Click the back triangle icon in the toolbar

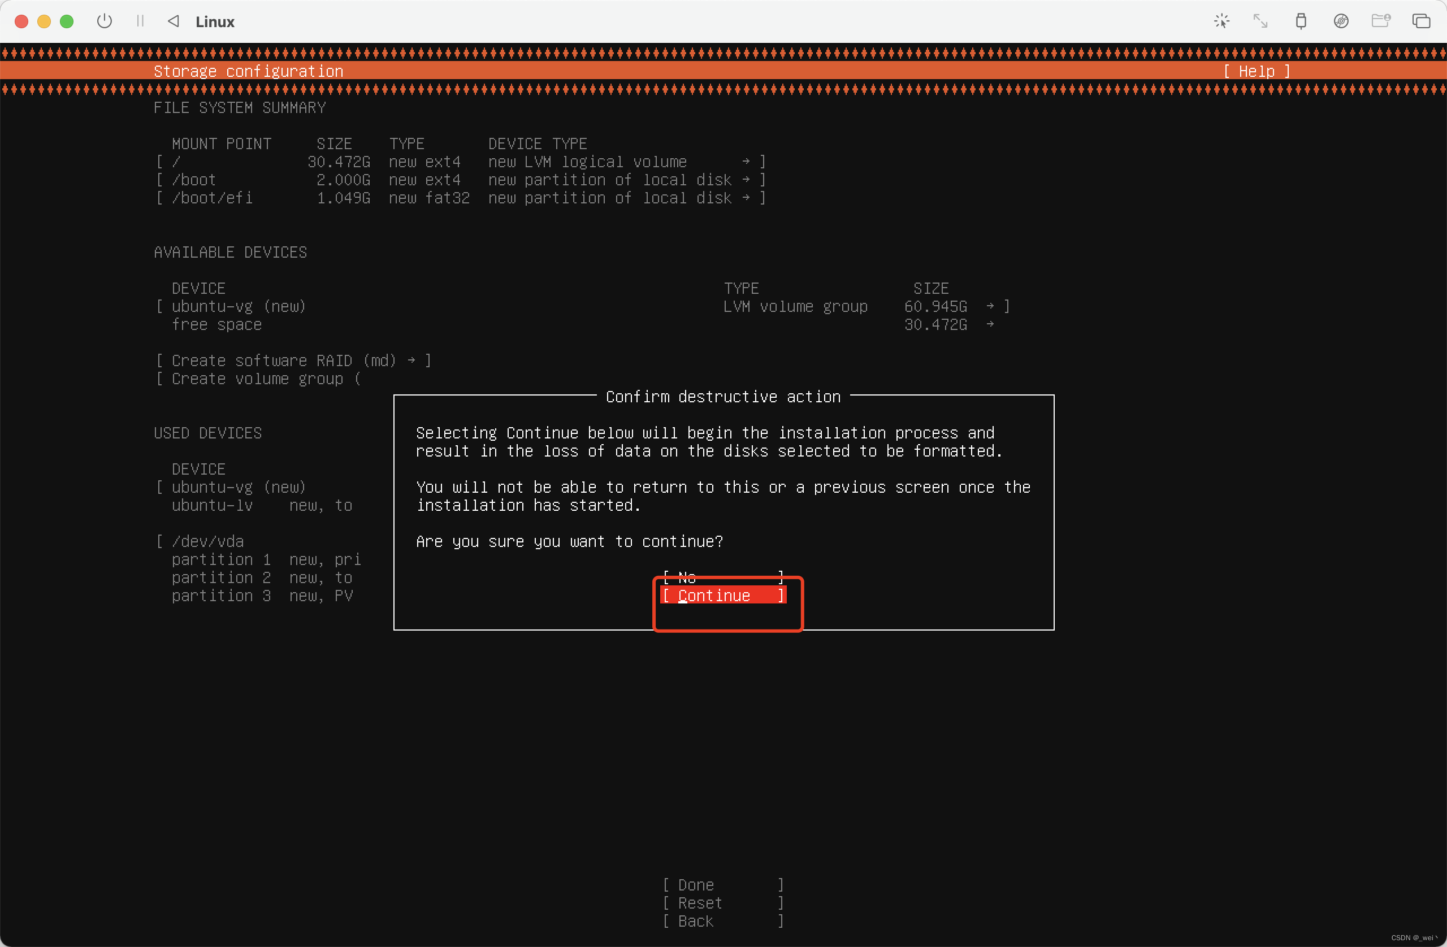pos(174,21)
